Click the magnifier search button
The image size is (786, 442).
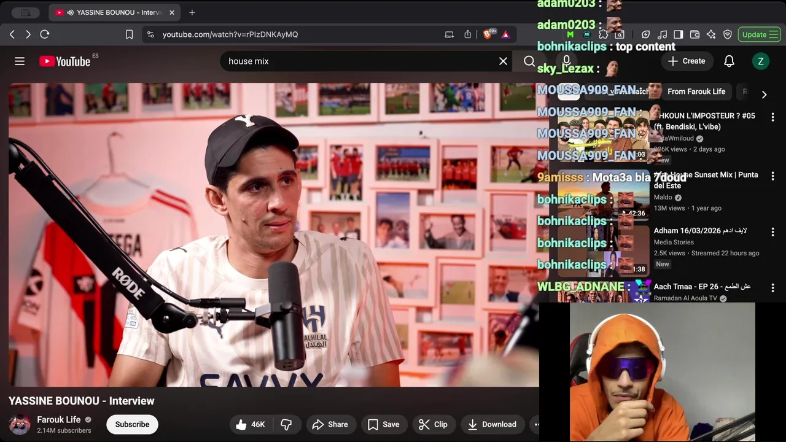pyautogui.click(x=529, y=61)
